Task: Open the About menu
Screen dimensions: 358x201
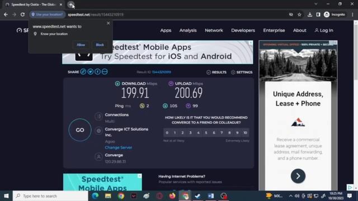Action: click(x=300, y=30)
